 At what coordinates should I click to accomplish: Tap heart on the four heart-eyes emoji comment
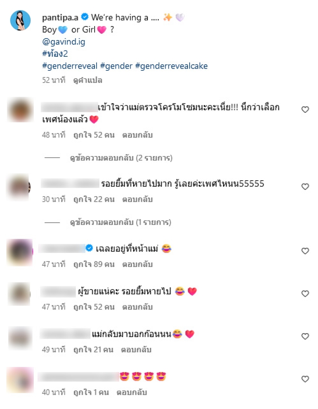305,379
